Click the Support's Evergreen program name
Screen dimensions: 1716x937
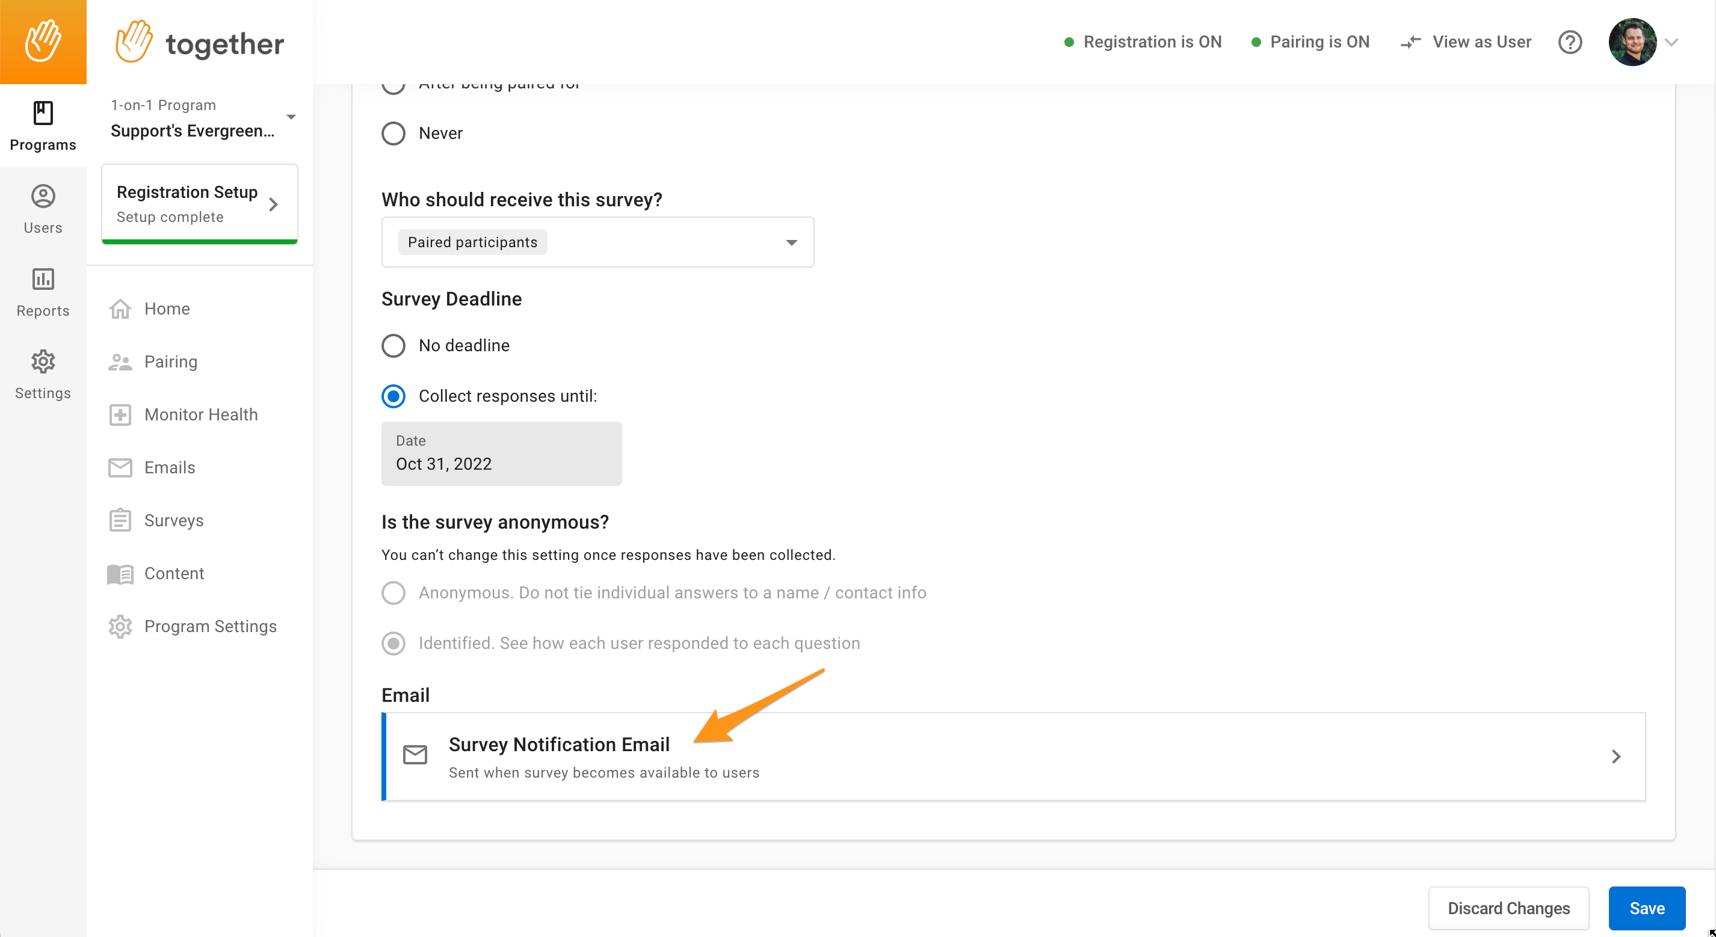193,131
